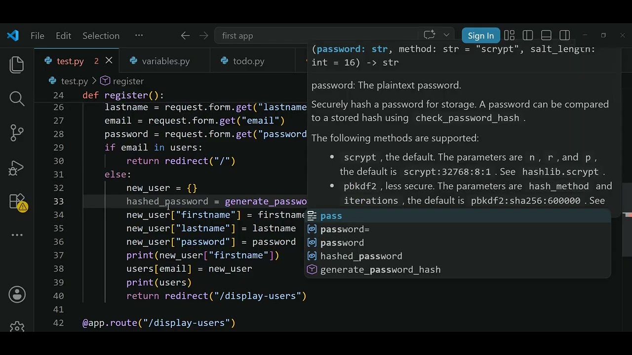Click hashlib.scrypt in the documentation popup

pyautogui.click(x=560, y=172)
